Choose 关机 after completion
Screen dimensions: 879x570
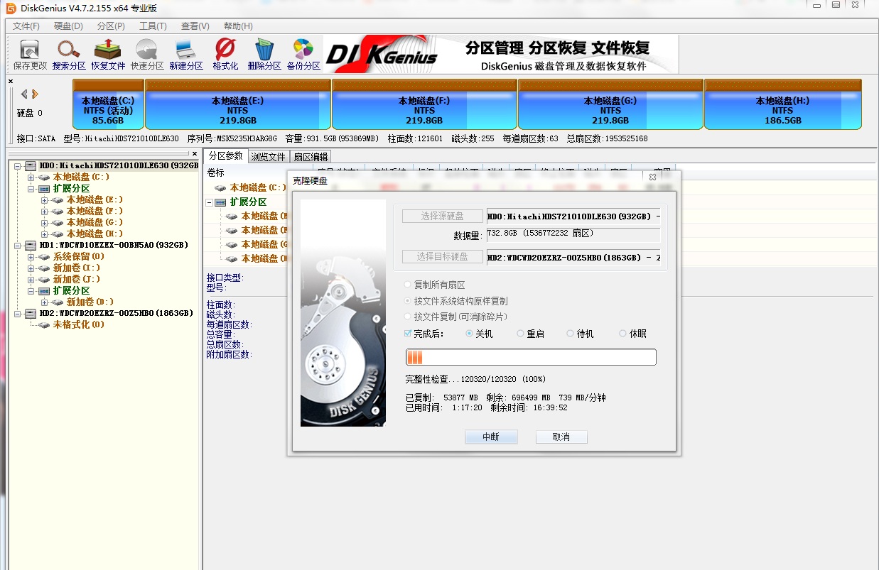point(469,334)
